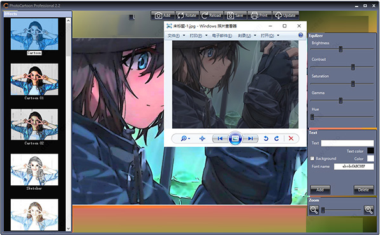Open the 文件(F) menu in Photo Viewer

[x=173, y=36]
